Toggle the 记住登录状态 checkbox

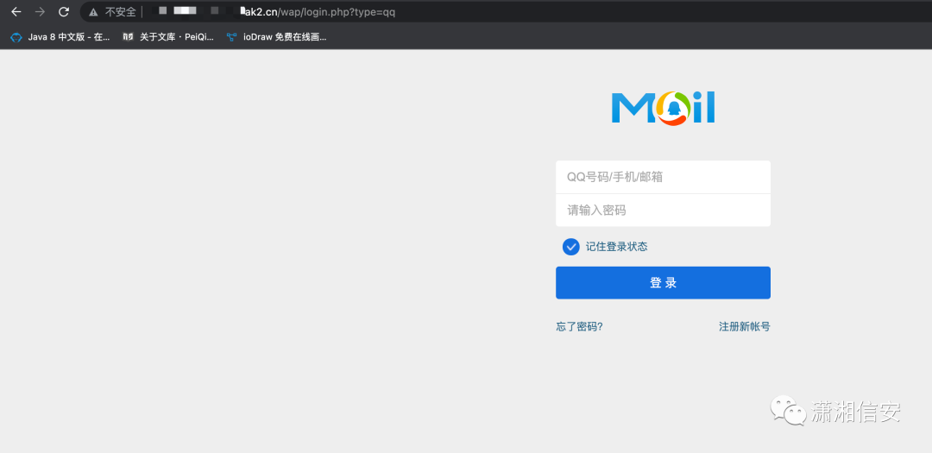(570, 247)
